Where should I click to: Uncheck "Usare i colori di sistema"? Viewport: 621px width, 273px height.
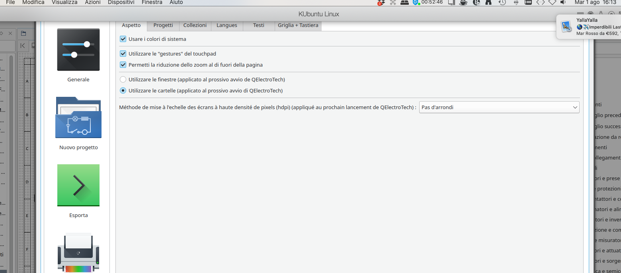(123, 39)
